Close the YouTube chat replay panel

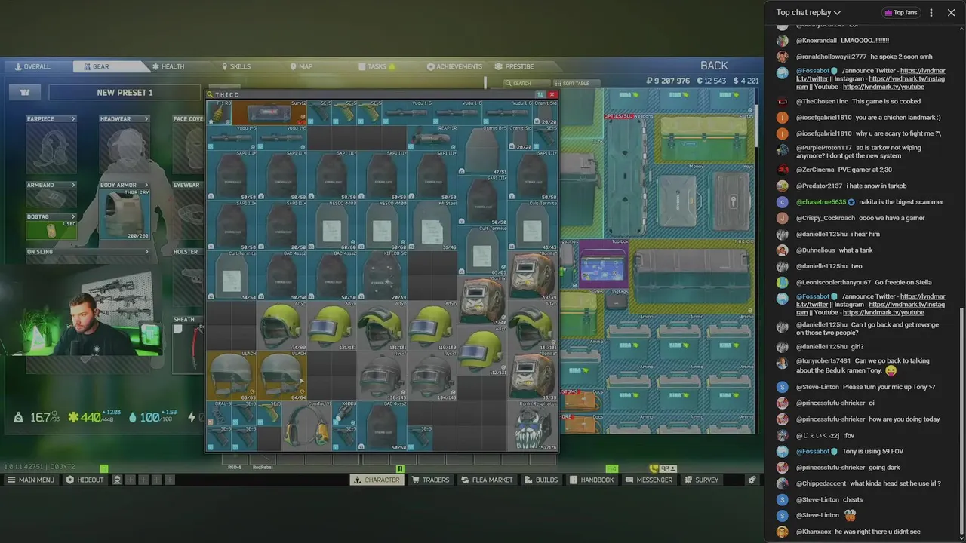[x=951, y=12]
